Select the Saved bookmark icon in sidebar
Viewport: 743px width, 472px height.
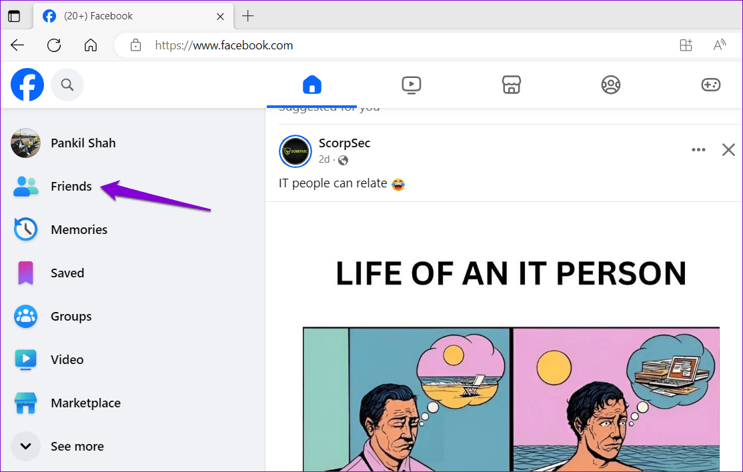point(25,273)
